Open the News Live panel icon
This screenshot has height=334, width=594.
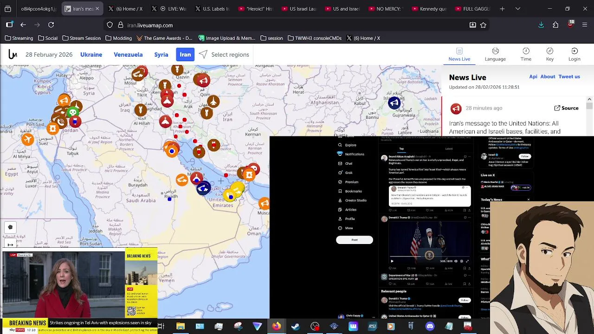tap(459, 51)
